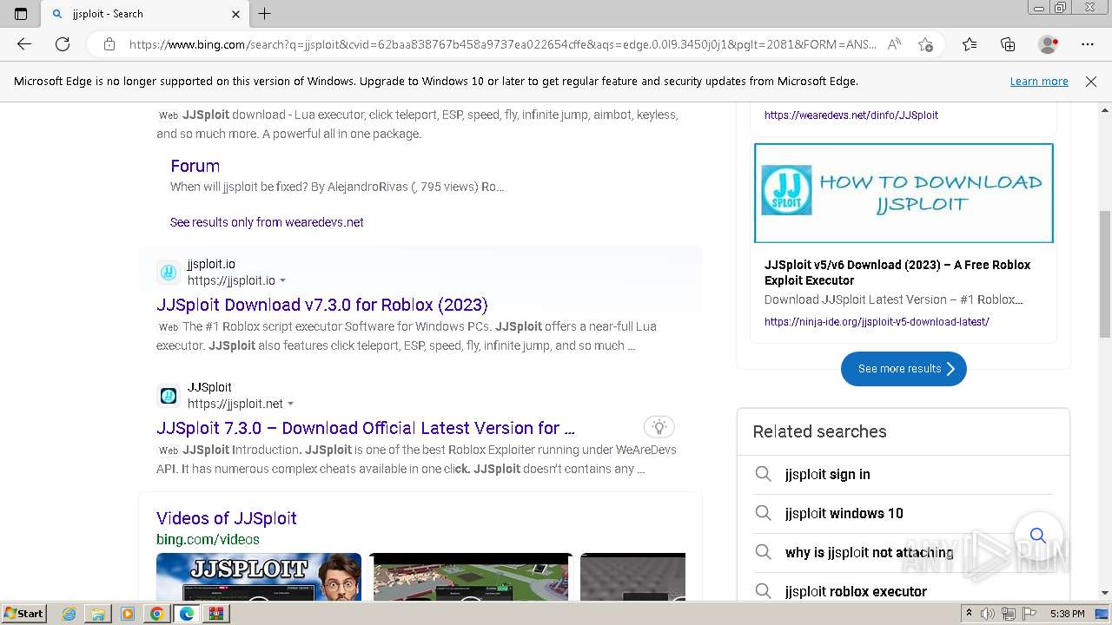This screenshot has height=625, width=1112.
Task: Open the wearedevs.net/dinfo/JJSploit link
Action: click(851, 115)
